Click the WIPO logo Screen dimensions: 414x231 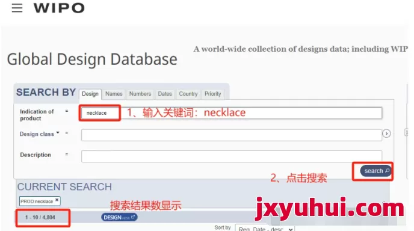point(59,8)
